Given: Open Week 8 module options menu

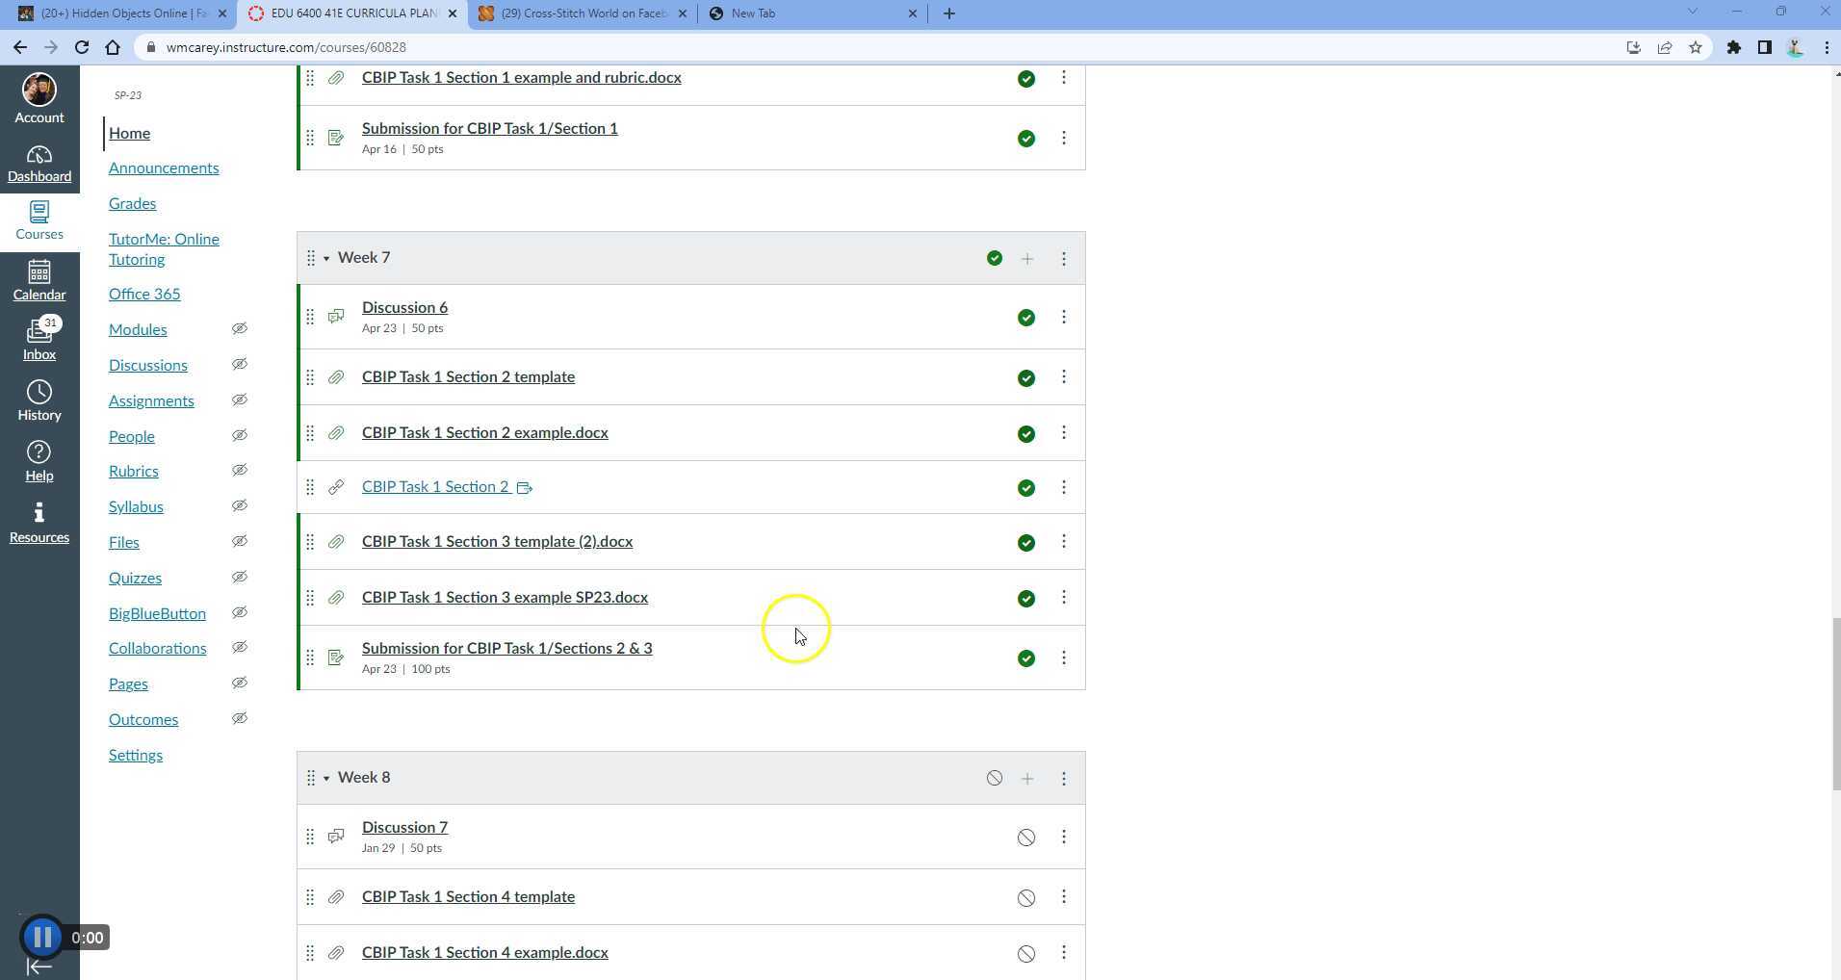Looking at the screenshot, I should [x=1063, y=778].
